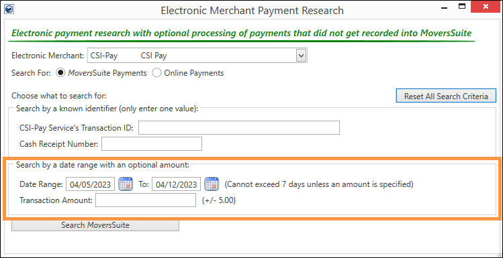
Task: Click the '(+/- 5.00)' tolerance text
Action: pyautogui.click(x=219, y=200)
